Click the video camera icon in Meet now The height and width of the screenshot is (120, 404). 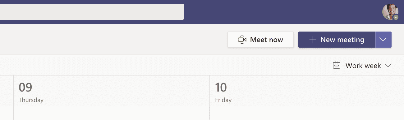point(242,40)
